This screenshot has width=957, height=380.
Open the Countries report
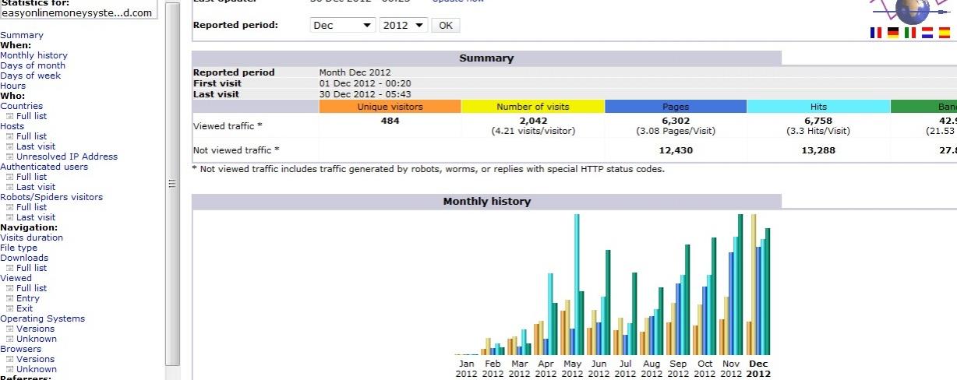tap(21, 106)
